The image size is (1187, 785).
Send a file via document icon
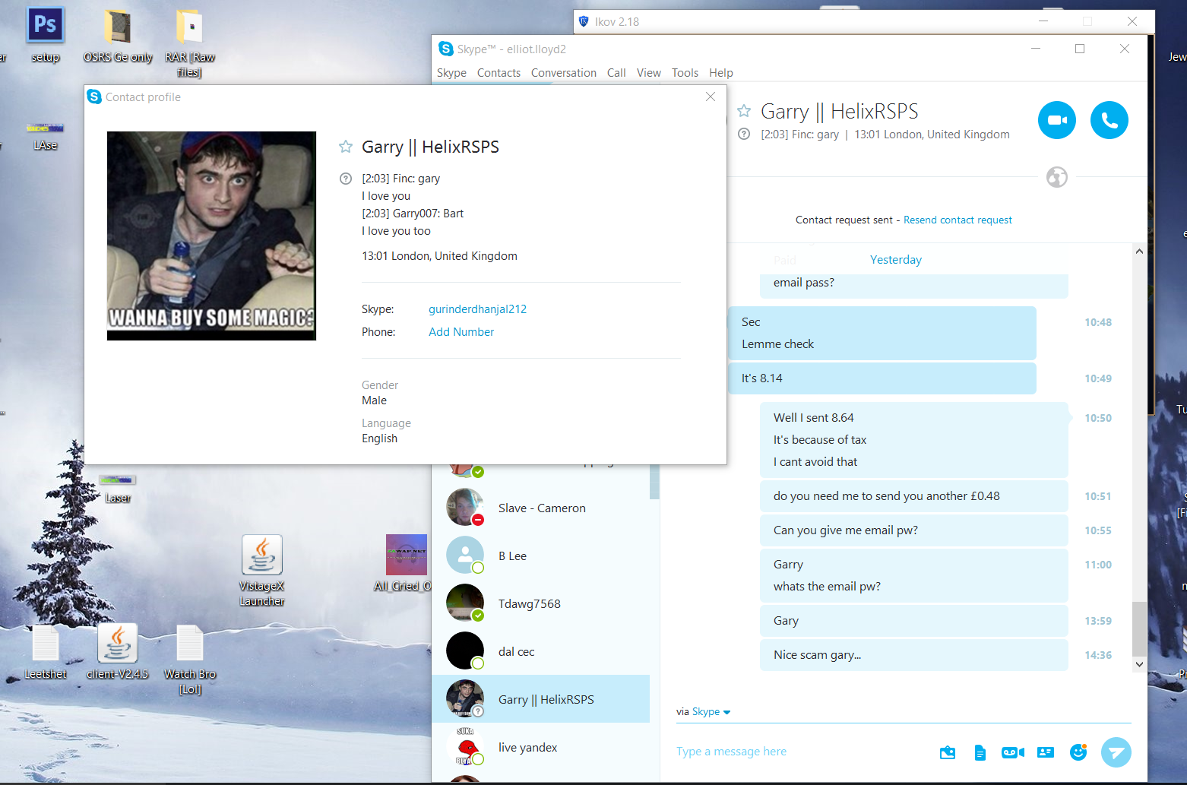click(980, 752)
